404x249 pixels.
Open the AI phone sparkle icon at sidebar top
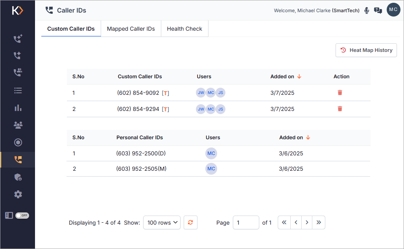click(x=18, y=39)
